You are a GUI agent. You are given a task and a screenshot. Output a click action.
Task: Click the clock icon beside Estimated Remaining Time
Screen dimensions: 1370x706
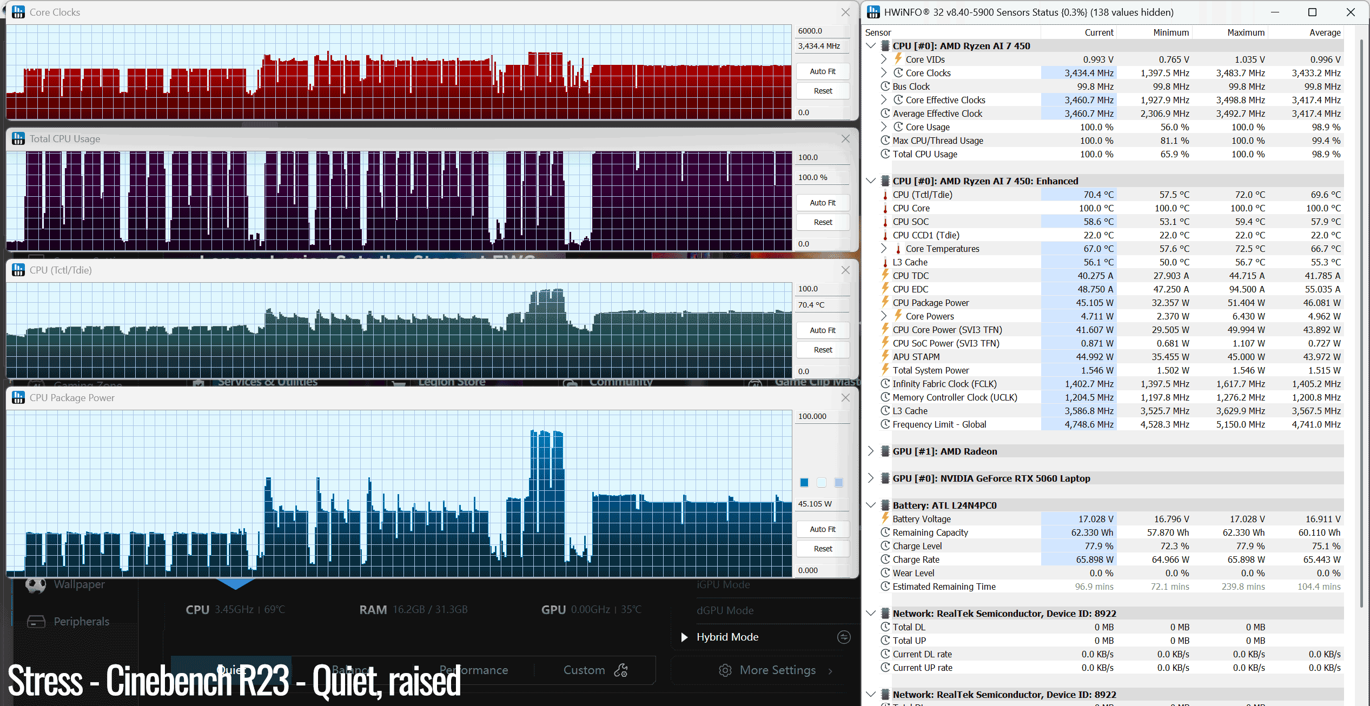(x=885, y=586)
